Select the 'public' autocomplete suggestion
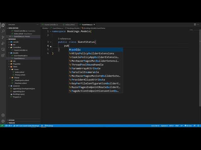Image resolution: width=201 pixels, height=150 pixels. (96, 50)
